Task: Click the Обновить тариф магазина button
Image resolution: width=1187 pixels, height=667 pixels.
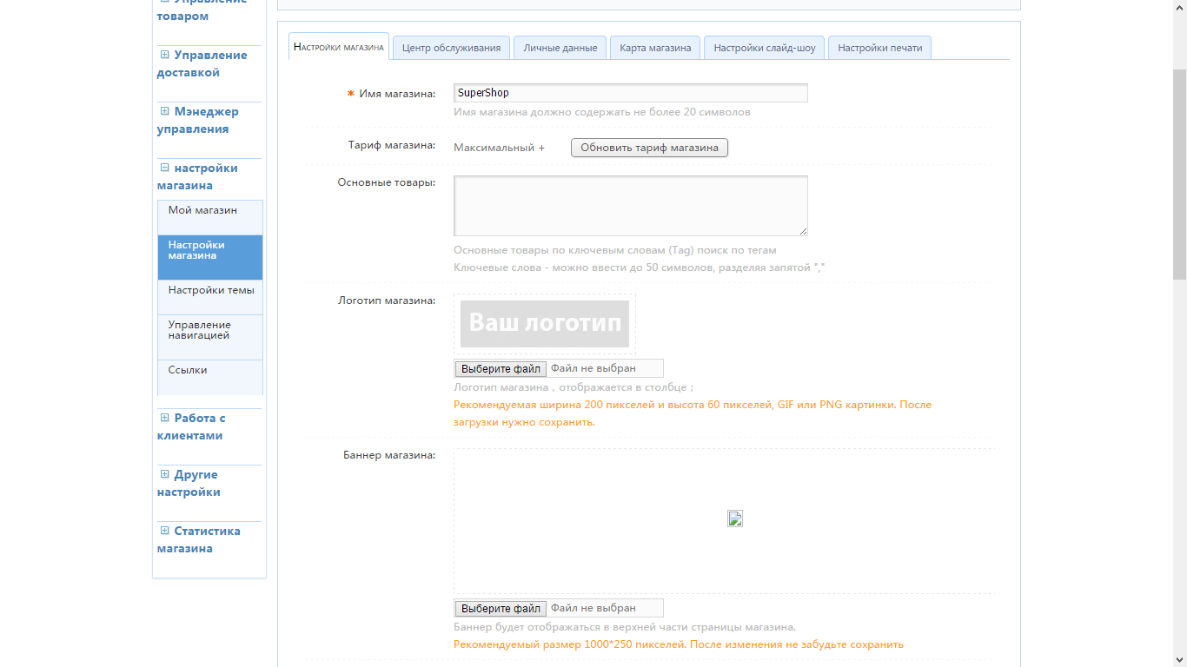Action: 649,148
